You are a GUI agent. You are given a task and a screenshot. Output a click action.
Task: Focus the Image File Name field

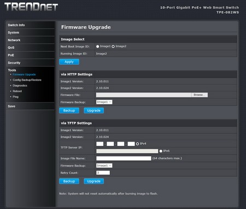click(124, 159)
